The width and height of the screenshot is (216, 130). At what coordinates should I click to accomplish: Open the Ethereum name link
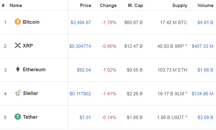(x=34, y=69)
